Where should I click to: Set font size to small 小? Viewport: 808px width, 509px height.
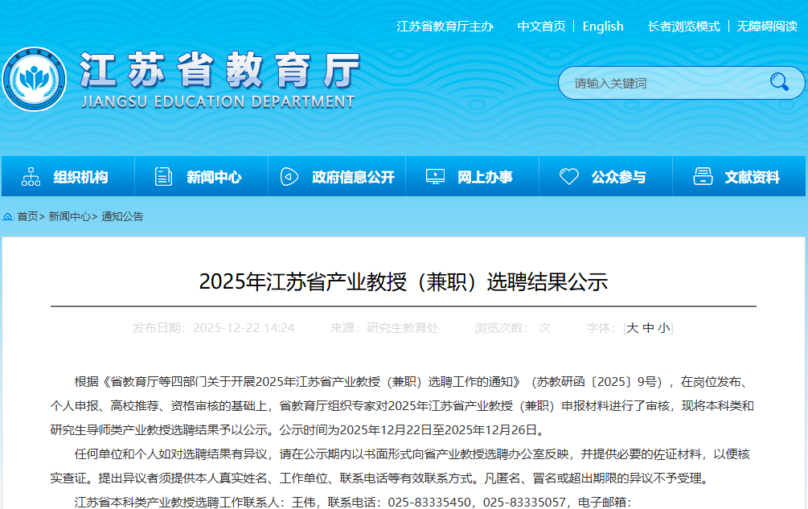point(663,328)
